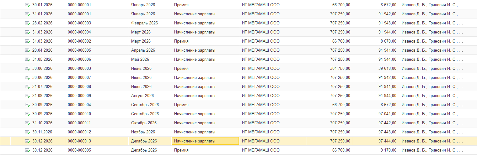The height and width of the screenshot is (155, 477).
Task: Select the Октябрь 2026 period cell
Action: [144, 123]
